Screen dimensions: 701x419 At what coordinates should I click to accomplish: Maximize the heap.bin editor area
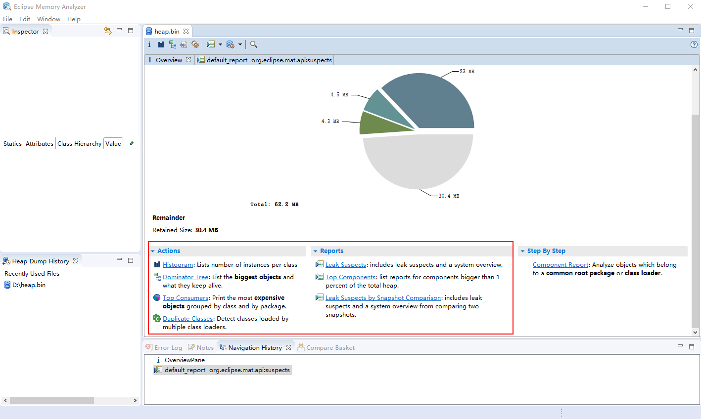click(692, 31)
